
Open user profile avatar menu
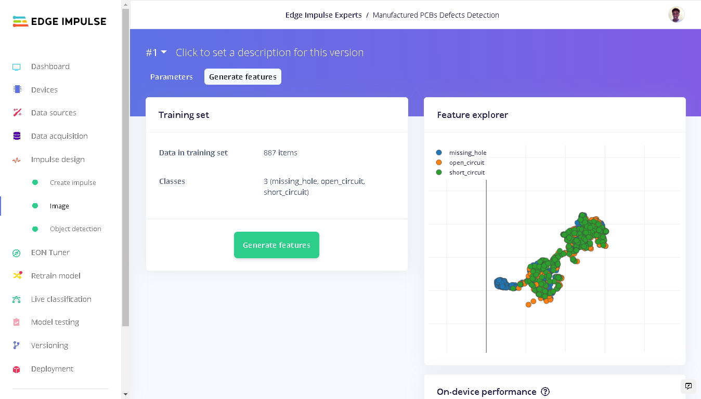point(676,15)
